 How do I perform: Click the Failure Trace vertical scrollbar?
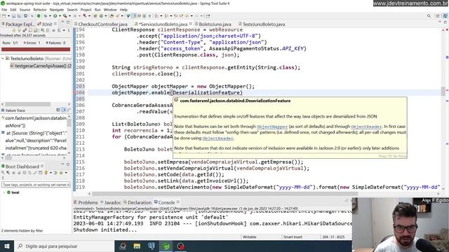pos(69,122)
